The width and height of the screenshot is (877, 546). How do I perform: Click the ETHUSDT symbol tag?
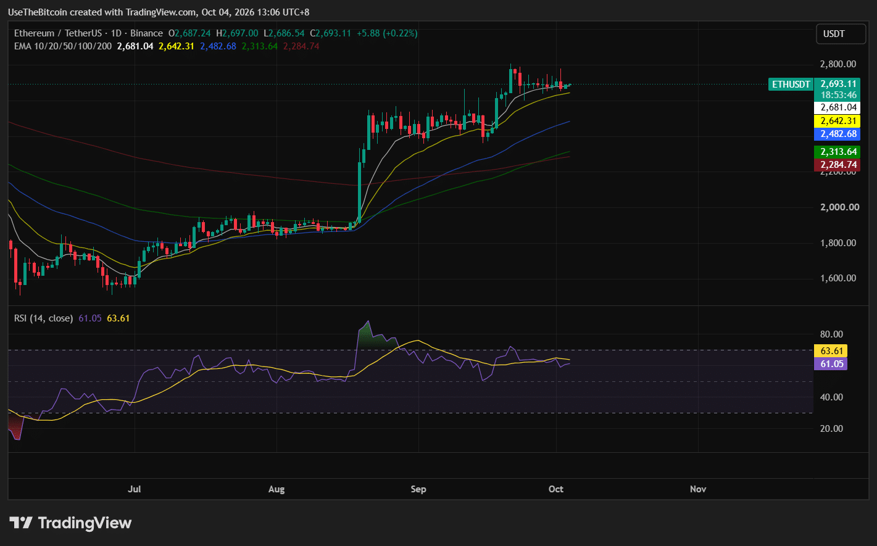(x=791, y=85)
